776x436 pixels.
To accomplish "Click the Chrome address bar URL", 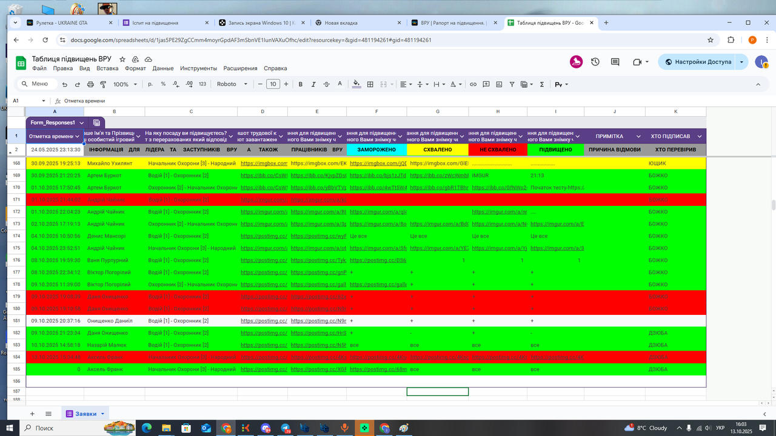I will 251,40.
